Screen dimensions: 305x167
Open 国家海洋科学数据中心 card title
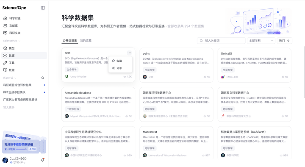click(157, 93)
